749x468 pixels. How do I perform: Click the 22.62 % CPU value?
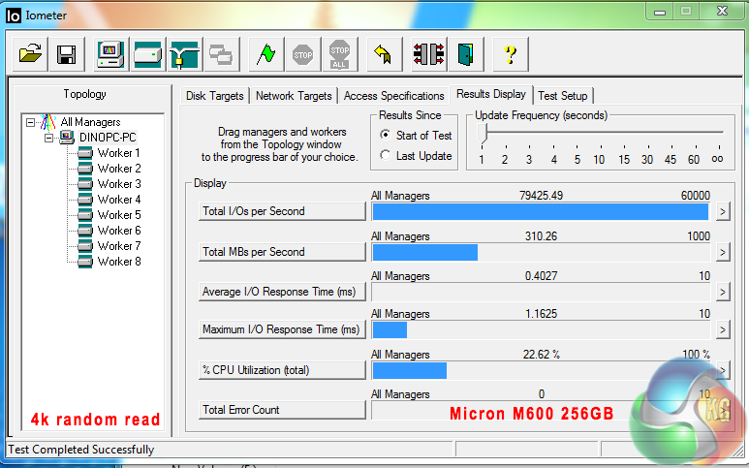click(542, 355)
